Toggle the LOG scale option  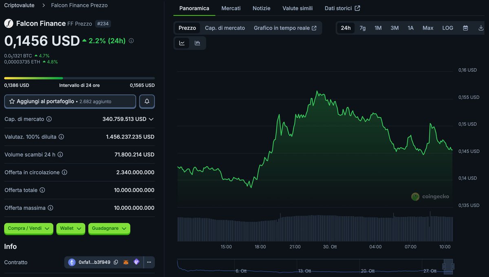(447, 28)
